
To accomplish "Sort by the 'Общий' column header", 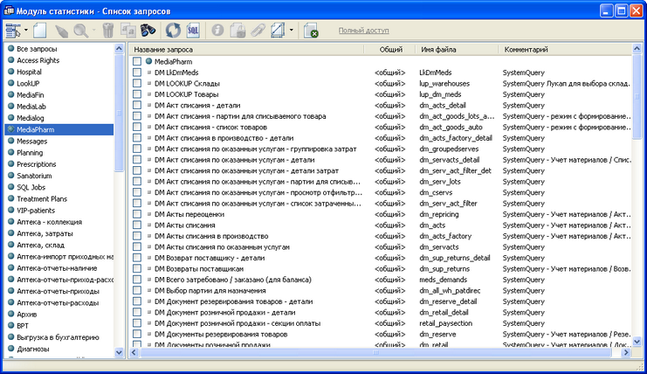I will coord(390,50).
